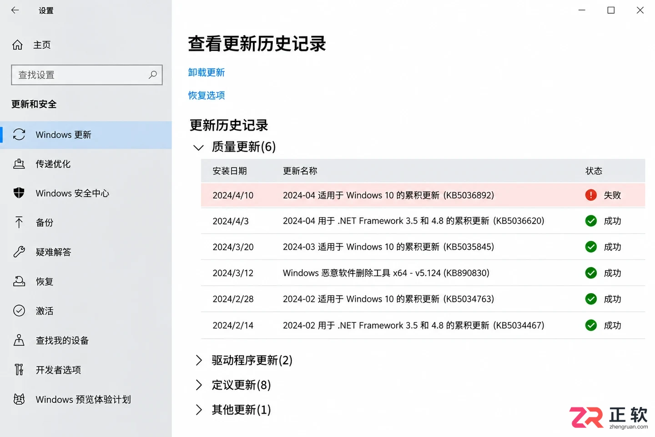
Task: Click the 卸载更新 link
Action: coord(207,72)
